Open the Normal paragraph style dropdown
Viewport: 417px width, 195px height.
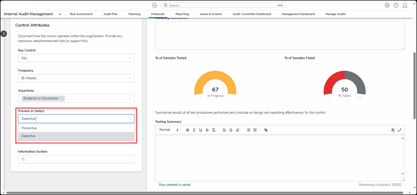coord(169,130)
